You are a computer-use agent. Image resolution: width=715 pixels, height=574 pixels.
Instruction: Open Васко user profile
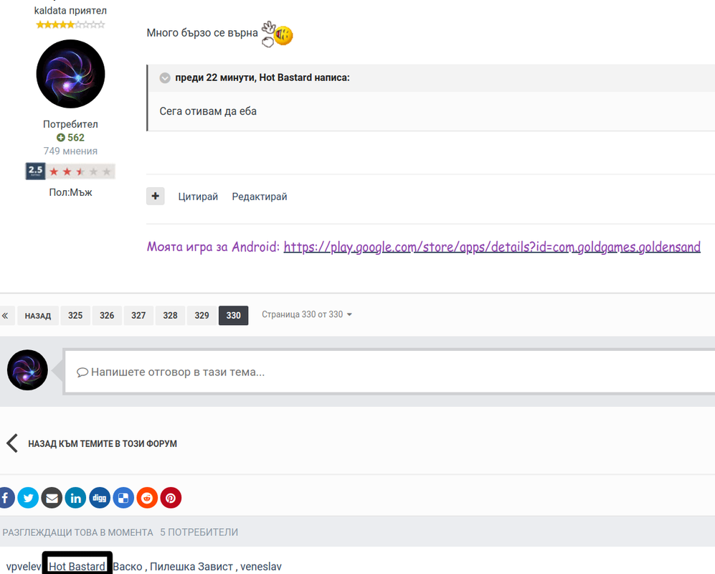[127, 566]
